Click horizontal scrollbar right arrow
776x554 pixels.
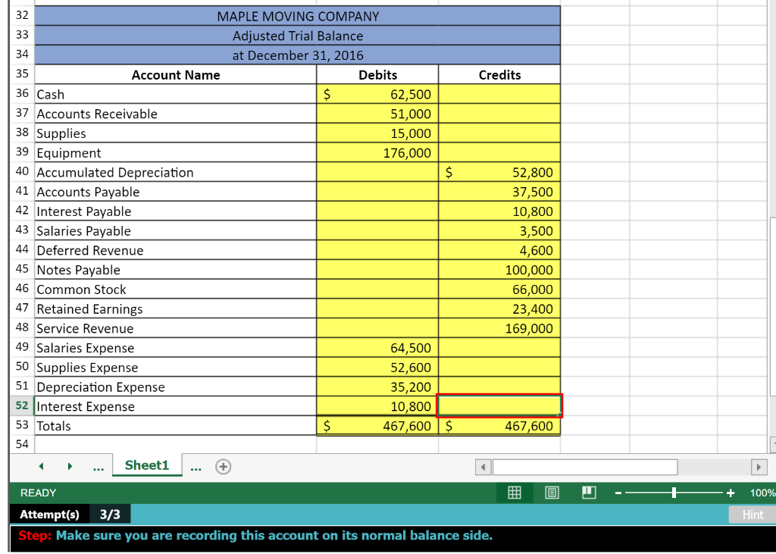click(x=759, y=467)
